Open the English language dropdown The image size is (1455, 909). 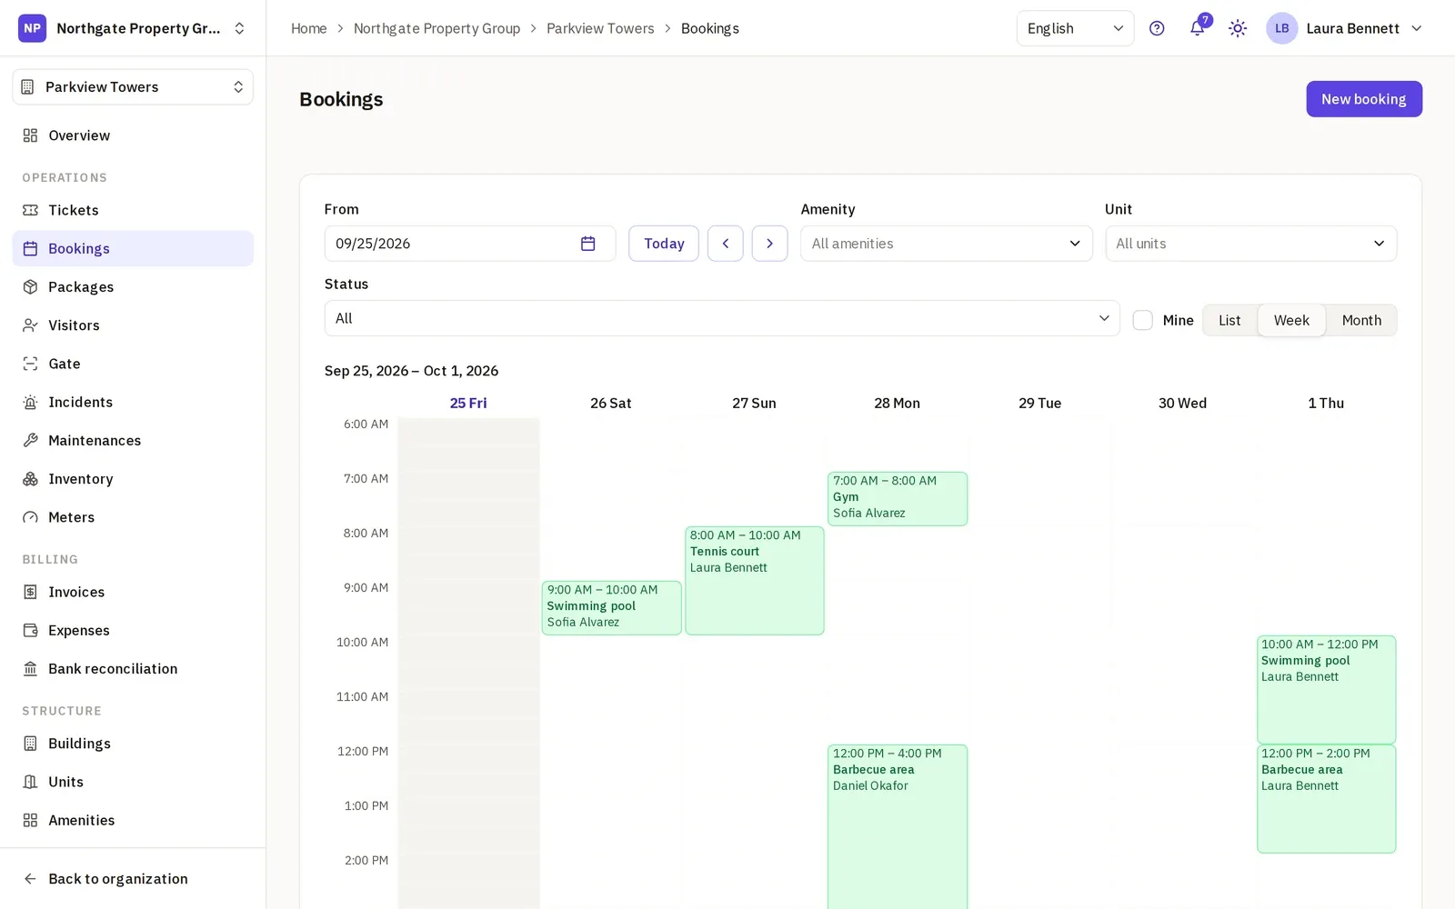click(x=1075, y=28)
